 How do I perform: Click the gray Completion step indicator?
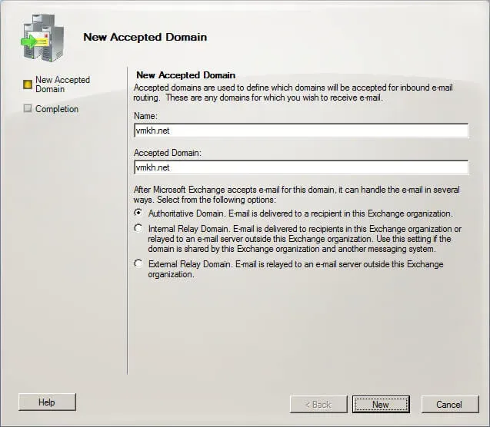[28, 108]
